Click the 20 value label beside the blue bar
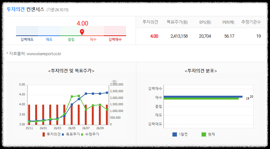This screenshot has width=270, height=149. pyautogui.click(x=251, y=97)
